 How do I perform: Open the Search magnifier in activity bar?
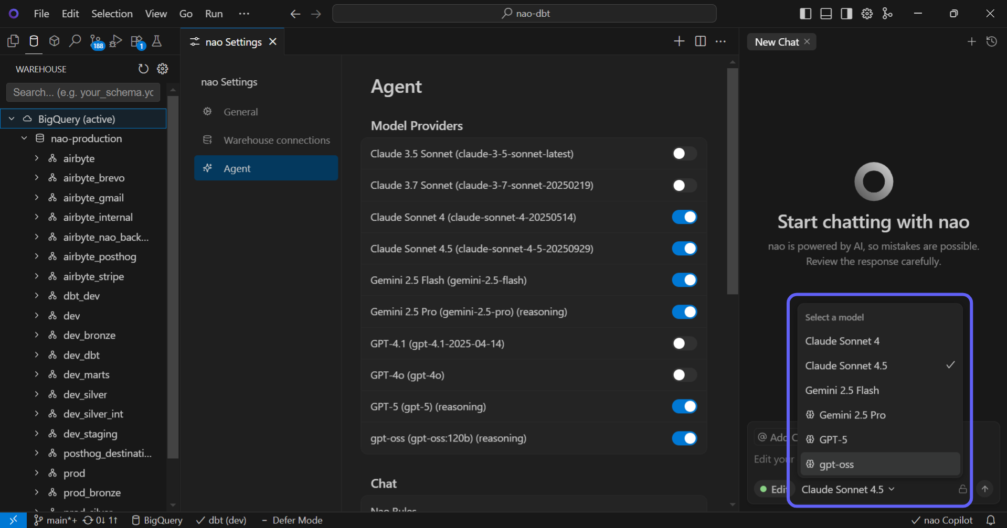pos(75,41)
